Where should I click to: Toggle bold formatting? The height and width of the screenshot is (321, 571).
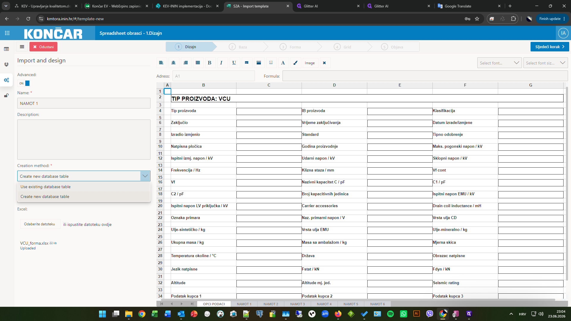[x=210, y=63]
